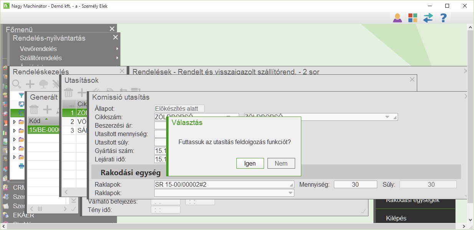The height and width of the screenshot is (230, 474).
Task: Click the Raklapok field SR 15-00/00002#2
Action: 224,184
